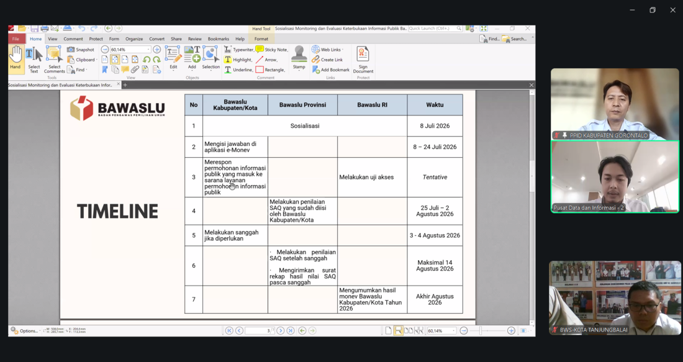Image resolution: width=683 pixels, height=362 pixels.
Task: Switch to two pages layout
Action: 409,330
